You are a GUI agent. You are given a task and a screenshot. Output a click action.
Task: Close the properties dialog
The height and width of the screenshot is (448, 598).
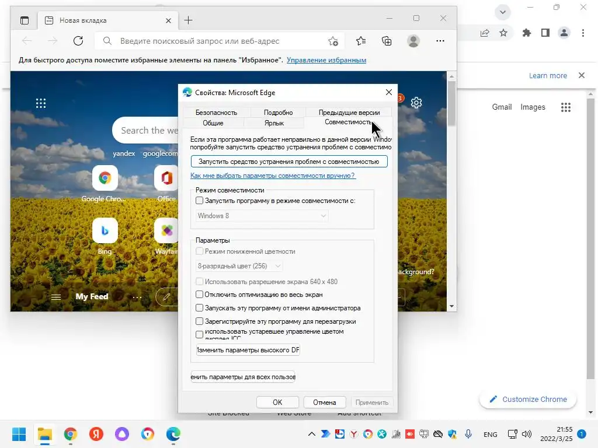coord(388,93)
